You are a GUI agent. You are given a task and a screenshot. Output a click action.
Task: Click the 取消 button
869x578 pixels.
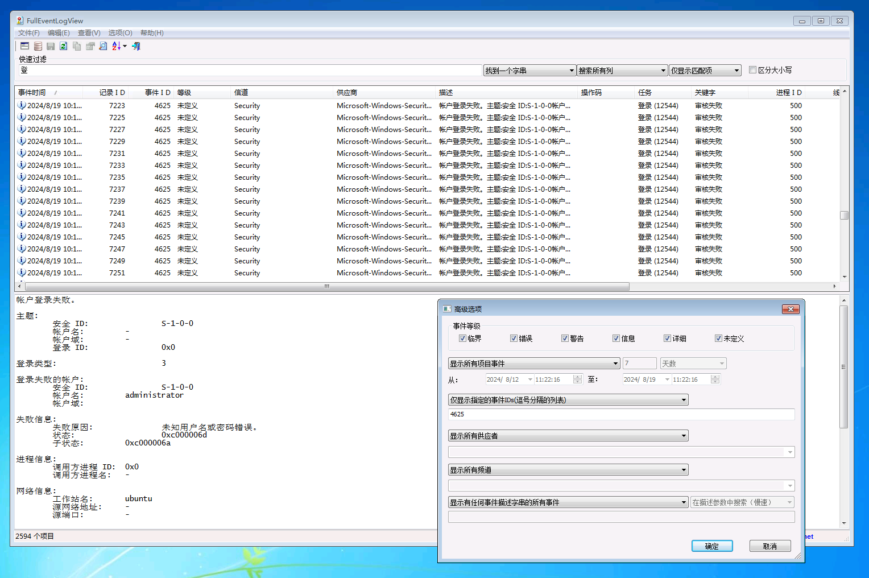point(770,546)
